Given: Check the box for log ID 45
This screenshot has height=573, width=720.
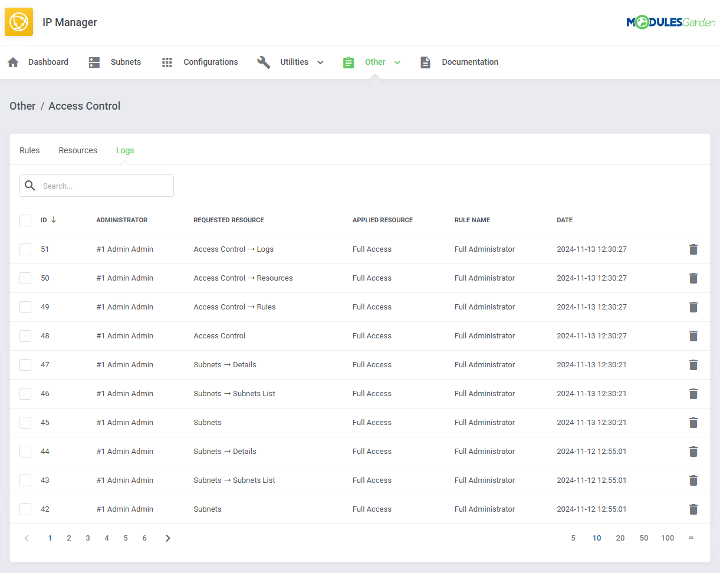Looking at the screenshot, I should coord(25,423).
